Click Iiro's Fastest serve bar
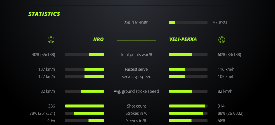The height and width of the screenshot is (125, 275). tap(84, 69)
